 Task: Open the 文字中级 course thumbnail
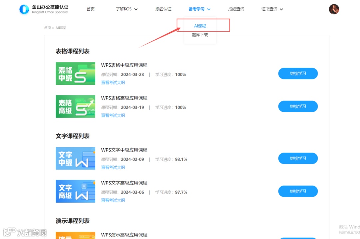pos(75,158)
